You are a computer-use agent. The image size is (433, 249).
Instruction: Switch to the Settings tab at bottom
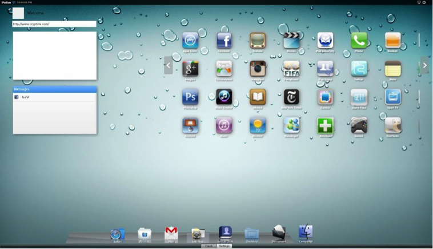(x=224, y=246)
